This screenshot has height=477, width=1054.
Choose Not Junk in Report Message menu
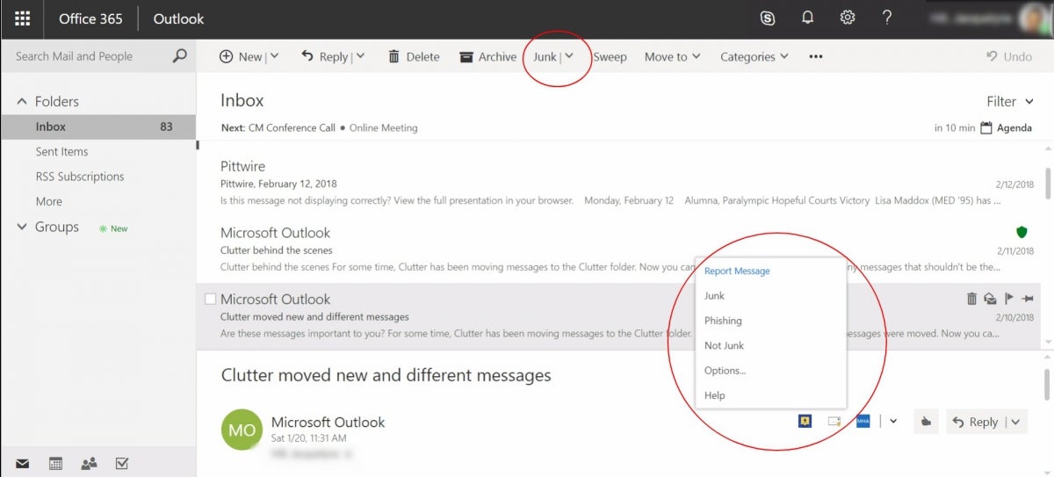[x=770, y=345]
